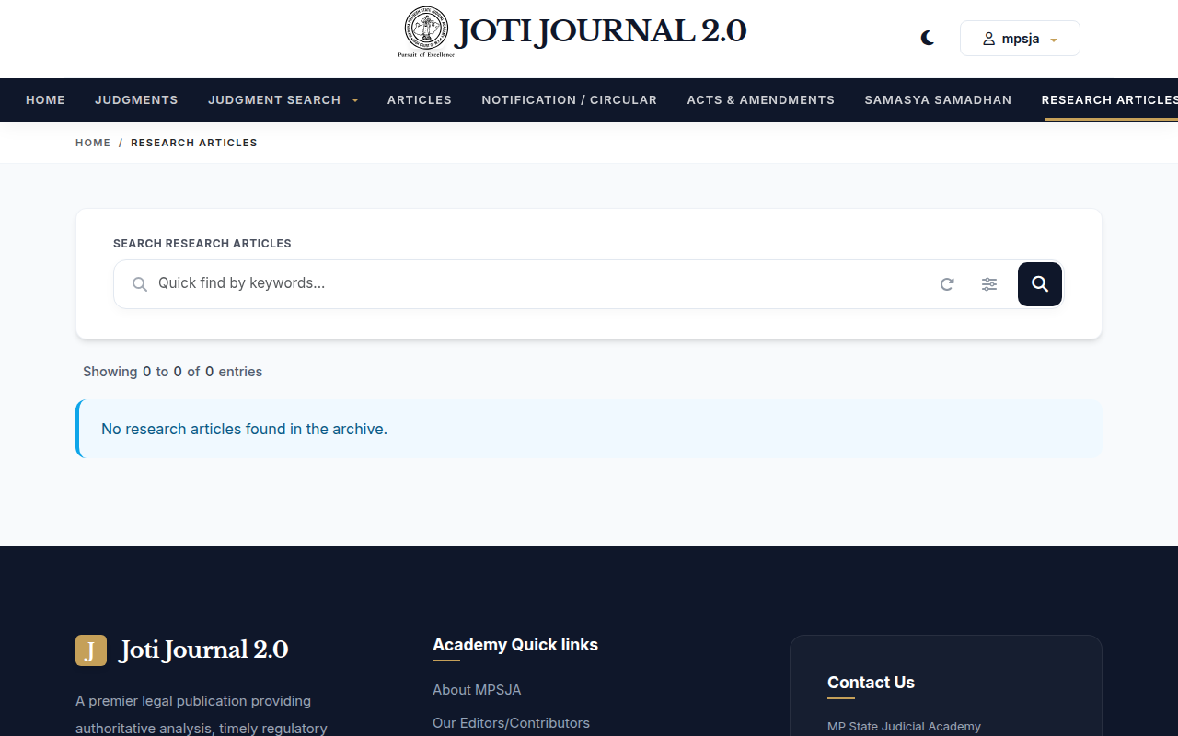This screenshot has height=736, width=1178.
Task: Expand the Judgment Search dropdown menu
Action: pyautogui.click(x=283, y=99)
